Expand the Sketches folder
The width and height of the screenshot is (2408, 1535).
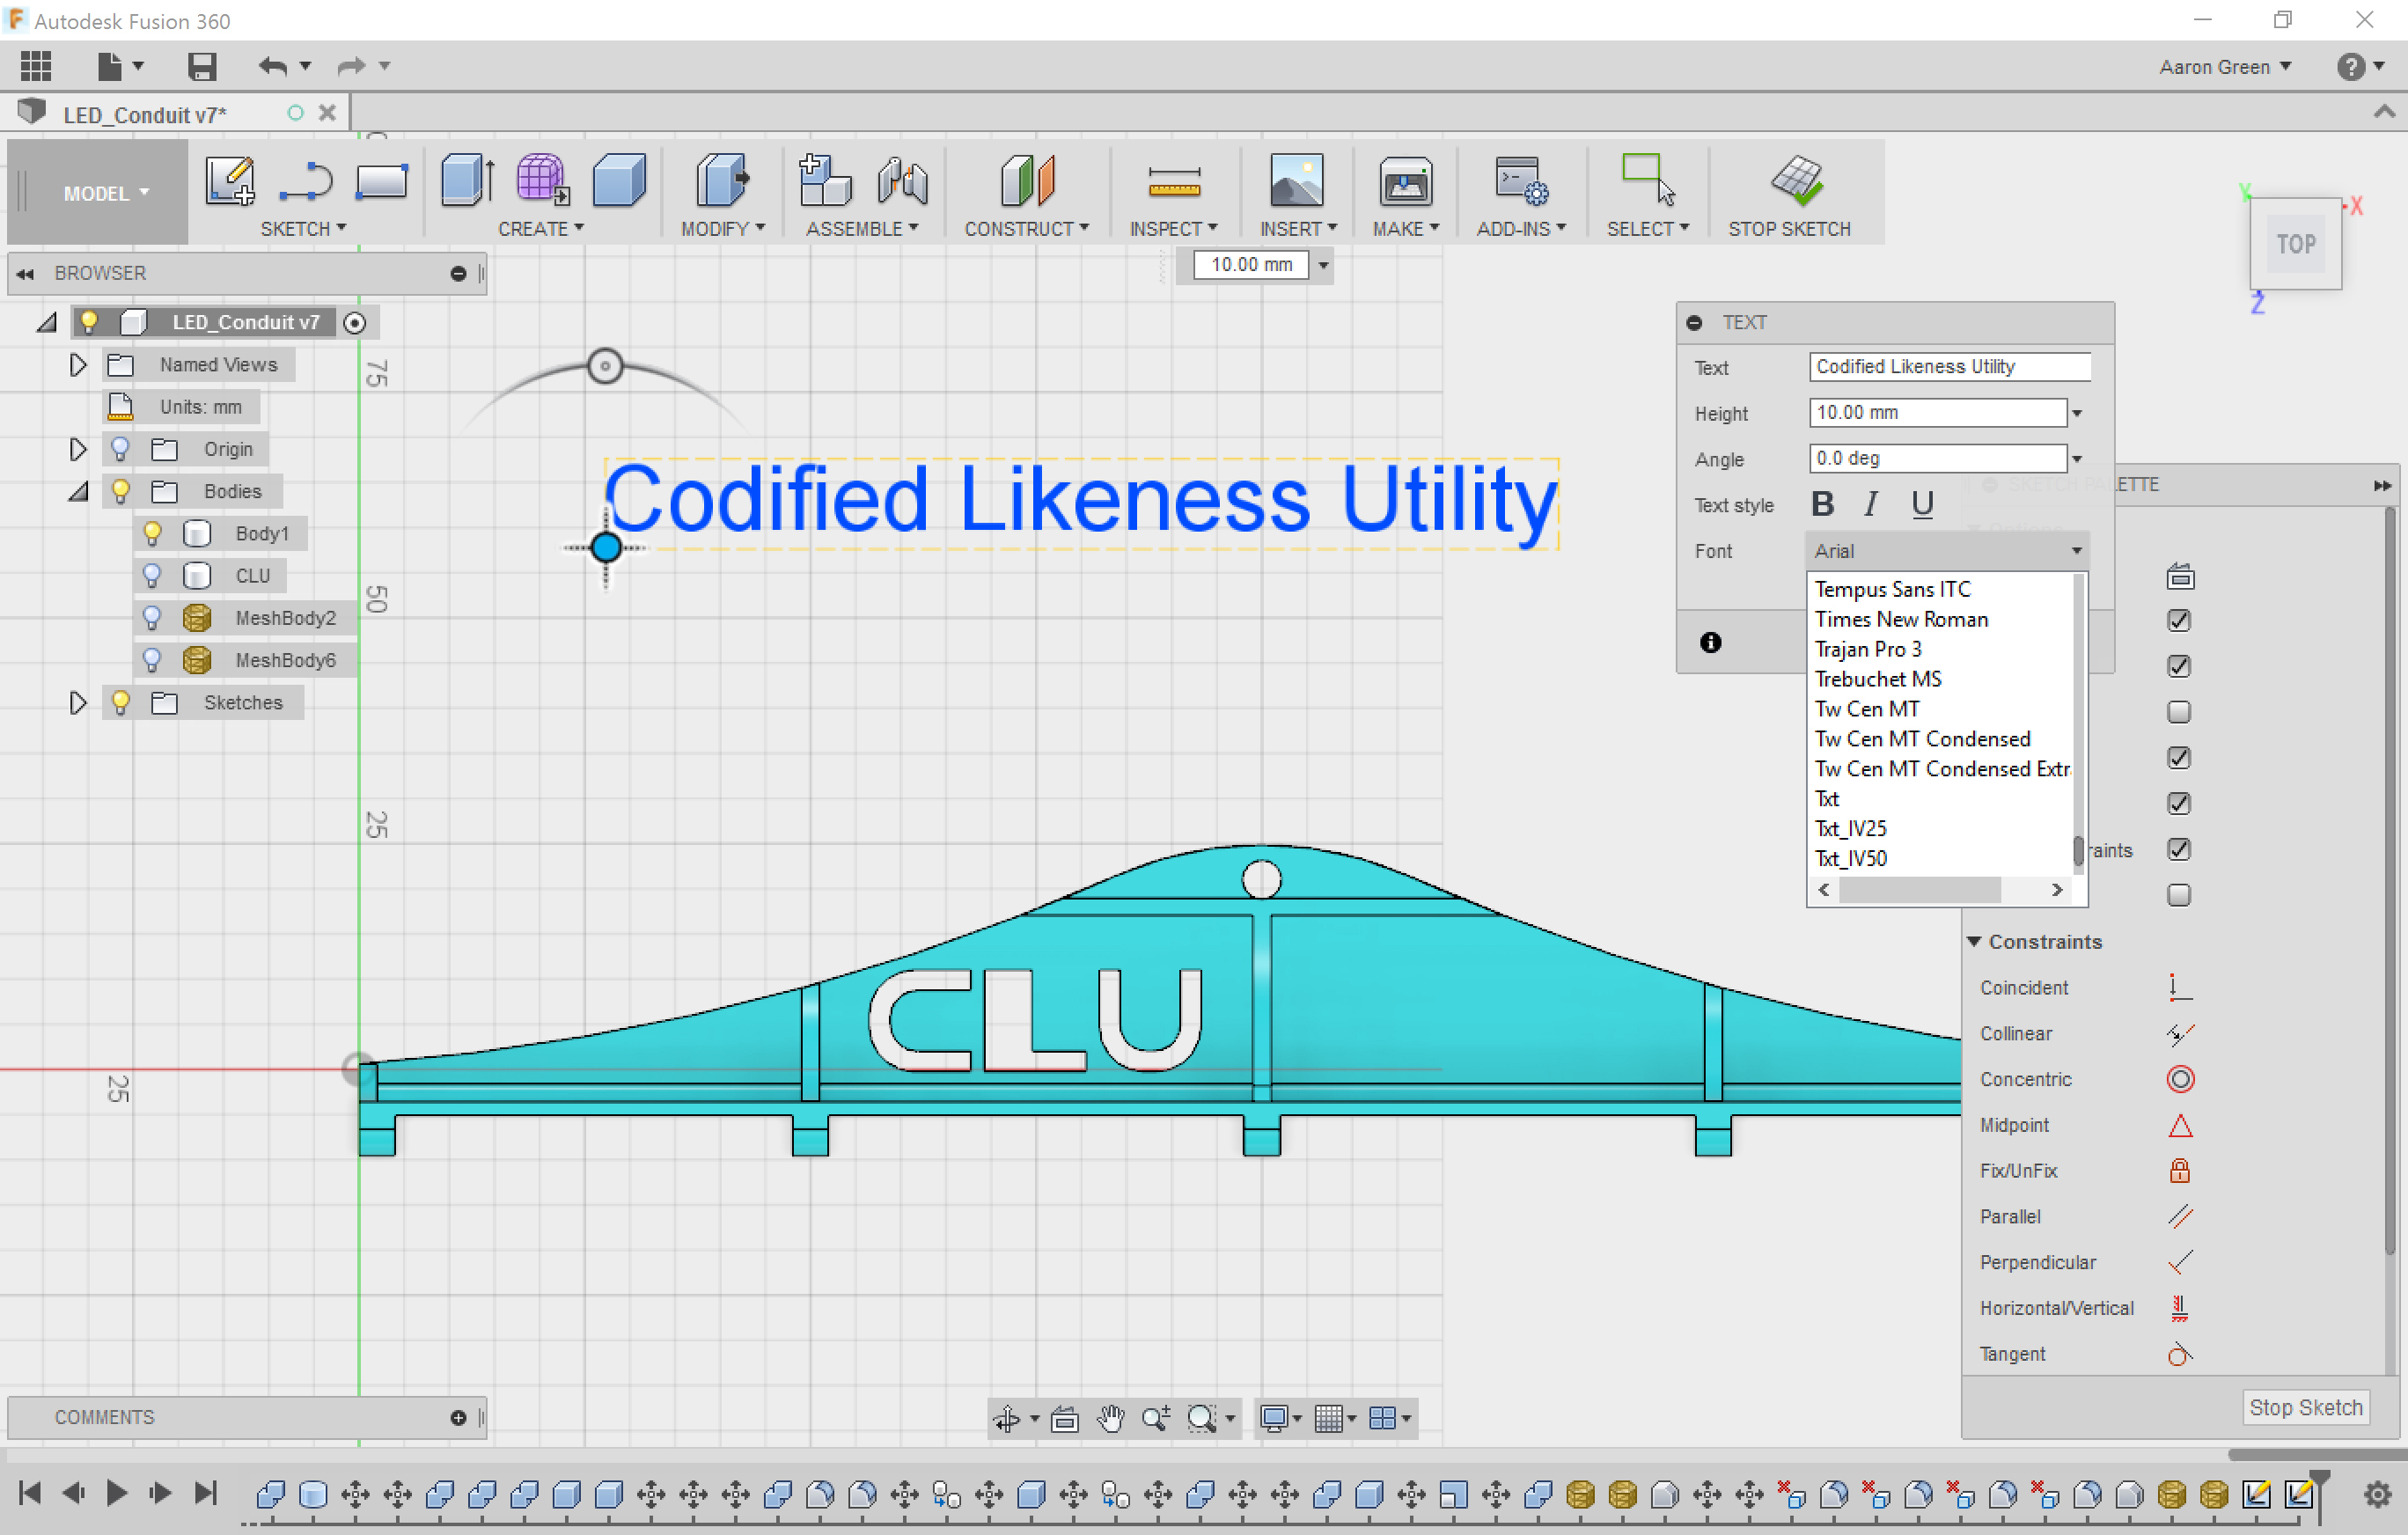[x=78, y=702]
